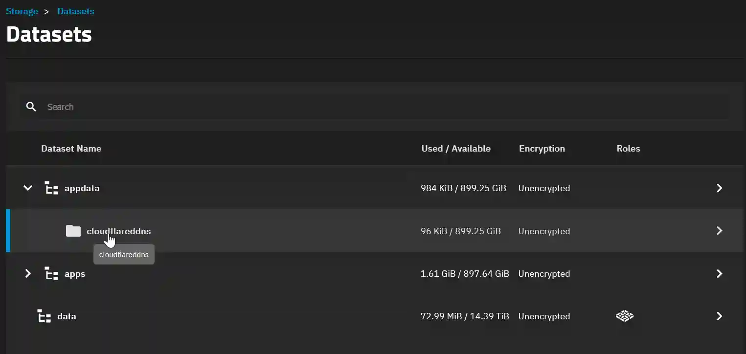Click the dataset icon next to data
Image resolution: width=746 pixels, height=354 pixels.
coord(44,316)
